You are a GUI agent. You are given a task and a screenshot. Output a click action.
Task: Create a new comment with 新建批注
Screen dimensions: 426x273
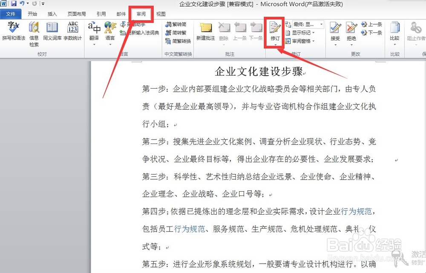pyautogui.click(x=206, y=31)
